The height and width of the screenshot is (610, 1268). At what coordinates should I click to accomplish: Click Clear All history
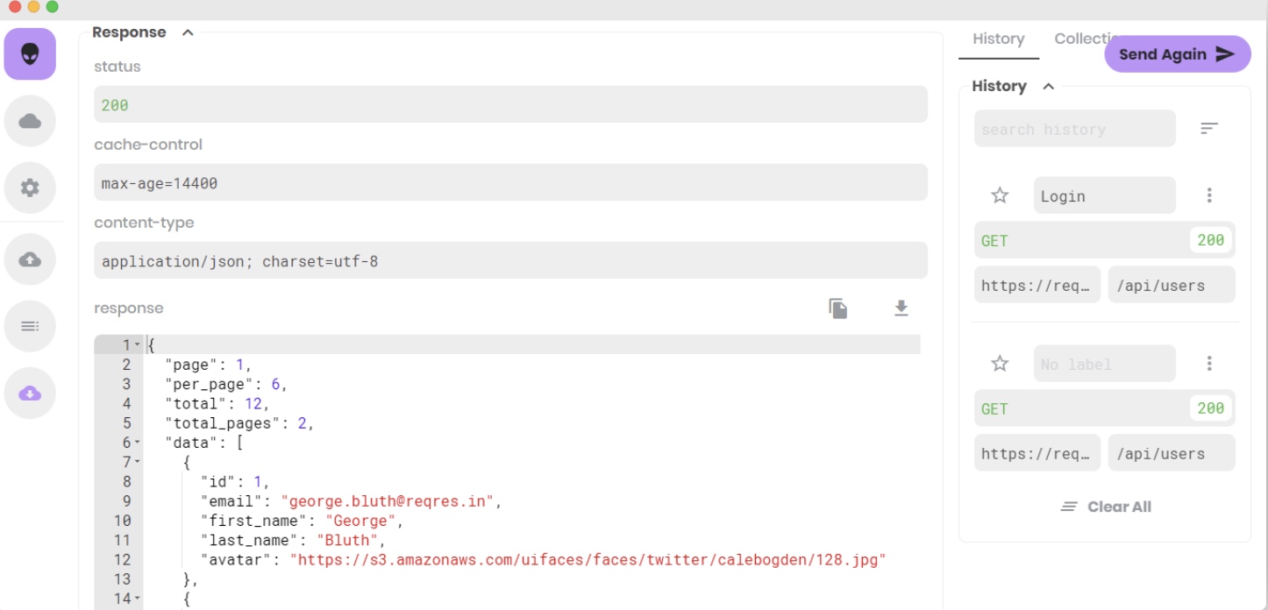[1106, 507]
